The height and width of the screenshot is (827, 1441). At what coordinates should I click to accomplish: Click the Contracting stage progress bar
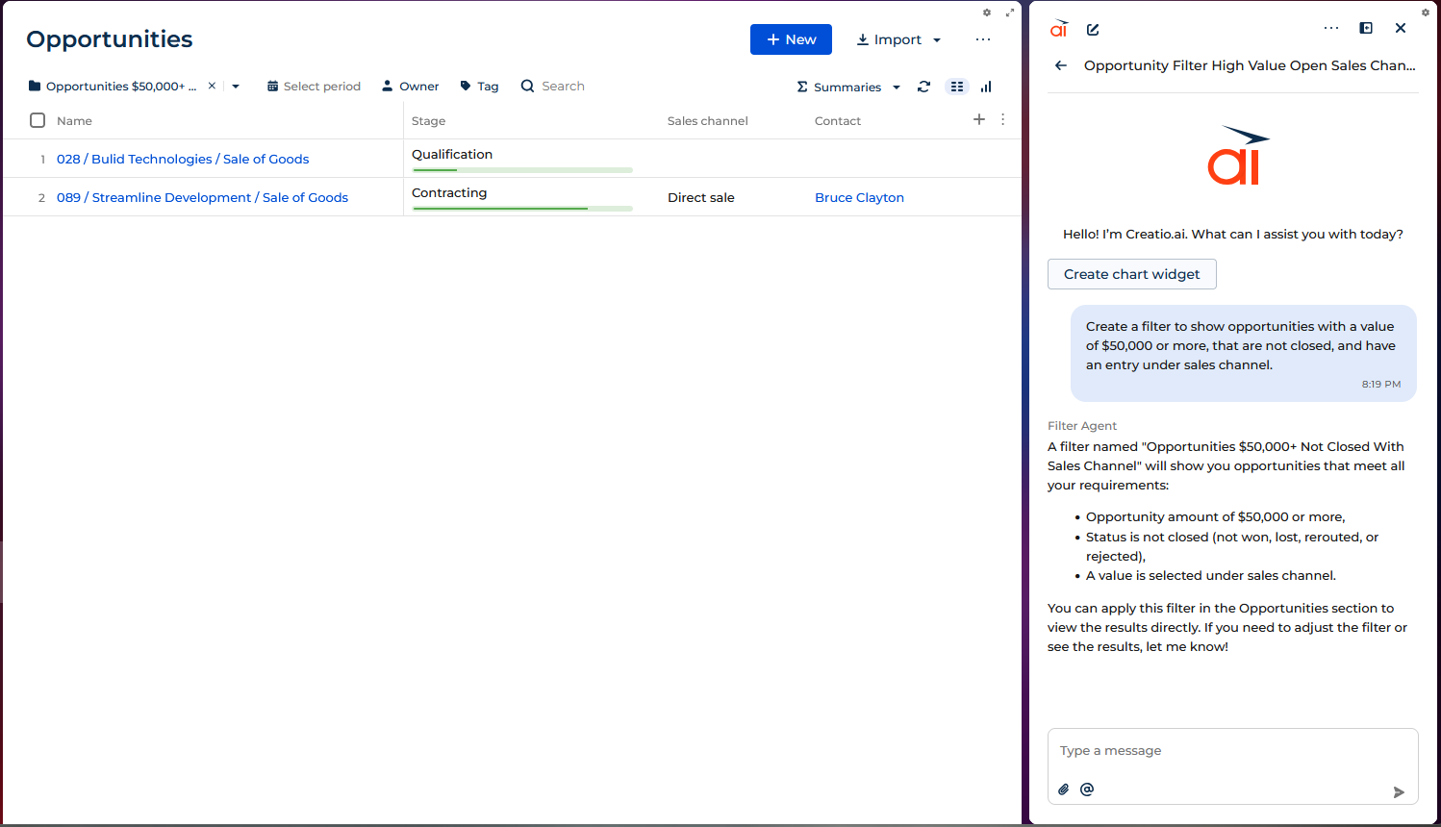click(x=522, y=209)
